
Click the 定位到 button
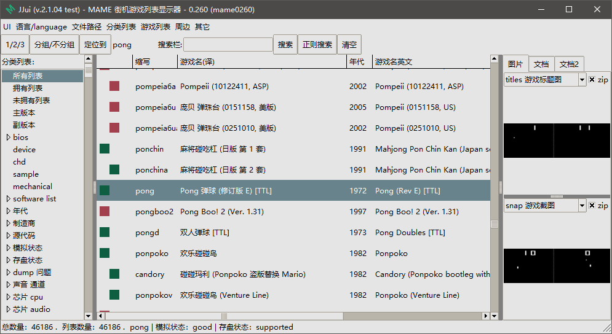(95, 44)
